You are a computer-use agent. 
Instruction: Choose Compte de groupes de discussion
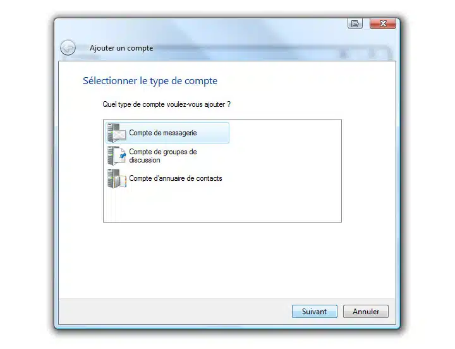point(163,156)
